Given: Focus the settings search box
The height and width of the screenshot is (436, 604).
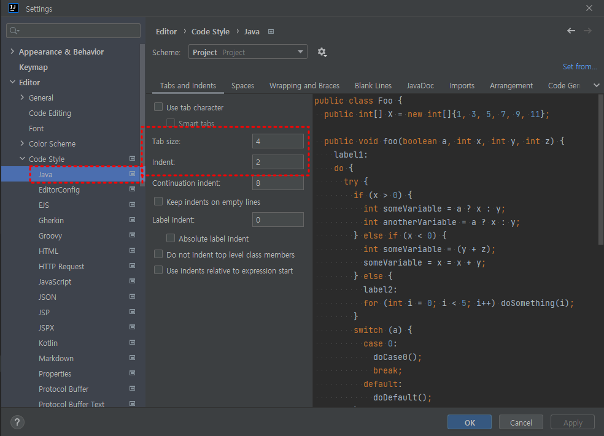Looking at the screenshot, I should pyautogui.click(x=73, y=31).
